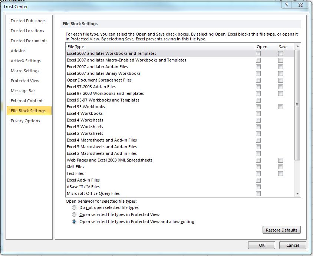Check Open for Excel 97-2003 Add-in Files
The height and width of the screenshot is (256, 313).
[258, 87]
